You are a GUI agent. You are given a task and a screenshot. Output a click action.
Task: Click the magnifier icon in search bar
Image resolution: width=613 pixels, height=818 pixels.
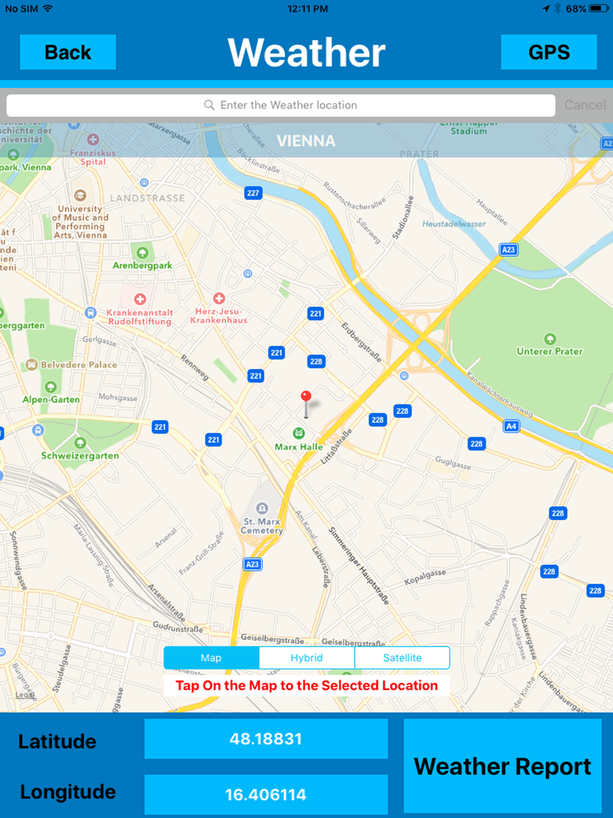pyautogui.click(x=209, y=105)
